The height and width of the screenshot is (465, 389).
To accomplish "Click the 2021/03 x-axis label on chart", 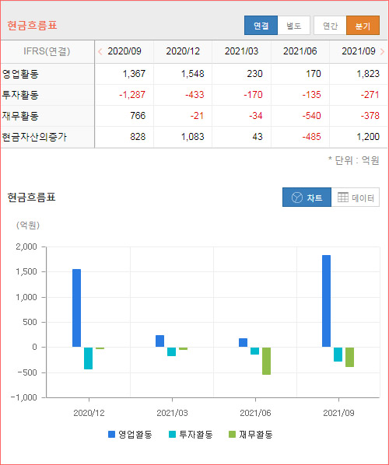I will pyautogui.click(x=172, y=413).
